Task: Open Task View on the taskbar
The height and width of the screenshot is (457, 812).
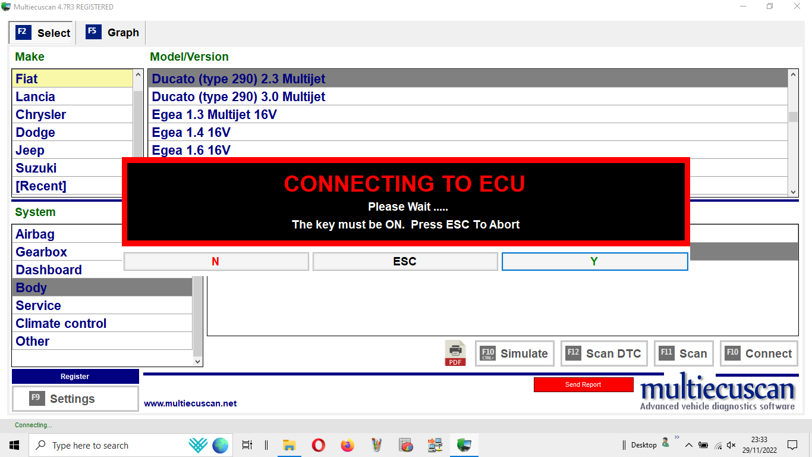Action: pos(247,445)
